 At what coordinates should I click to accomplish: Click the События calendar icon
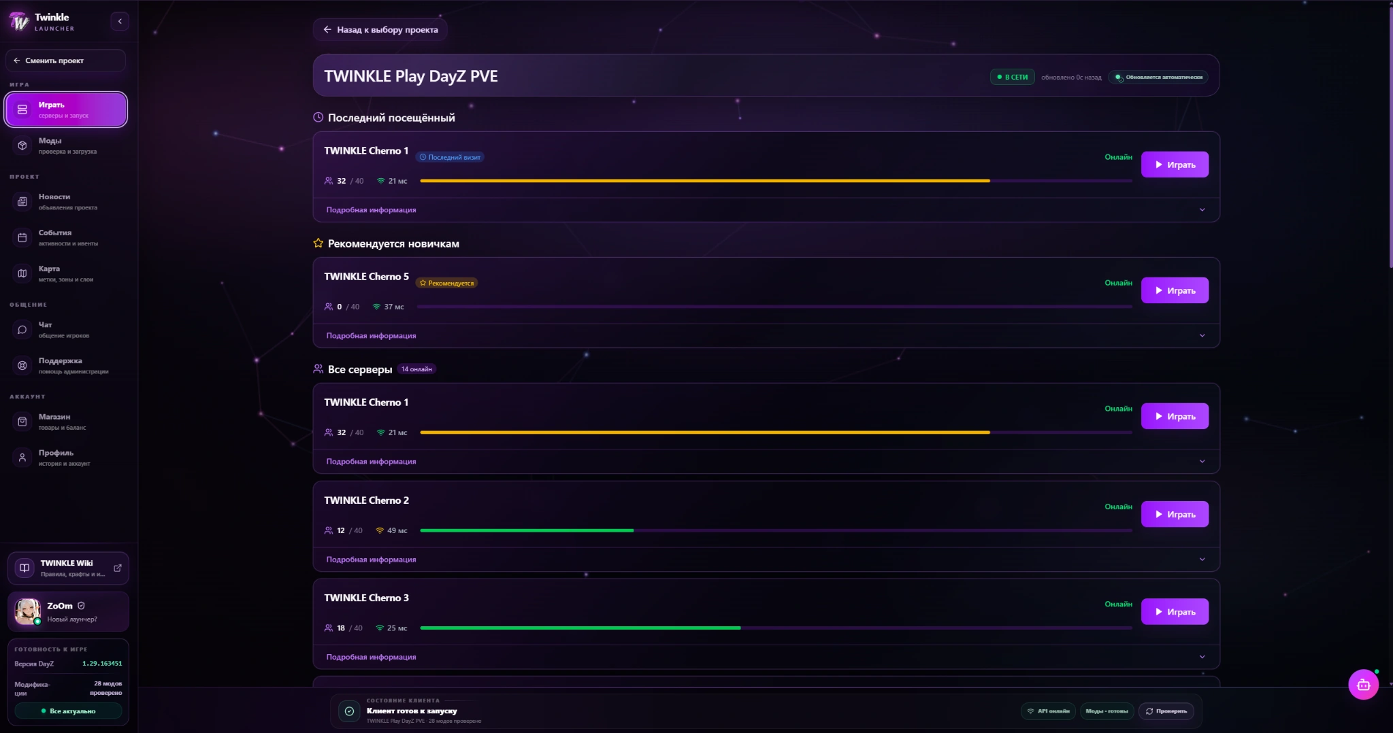point(22,237)
